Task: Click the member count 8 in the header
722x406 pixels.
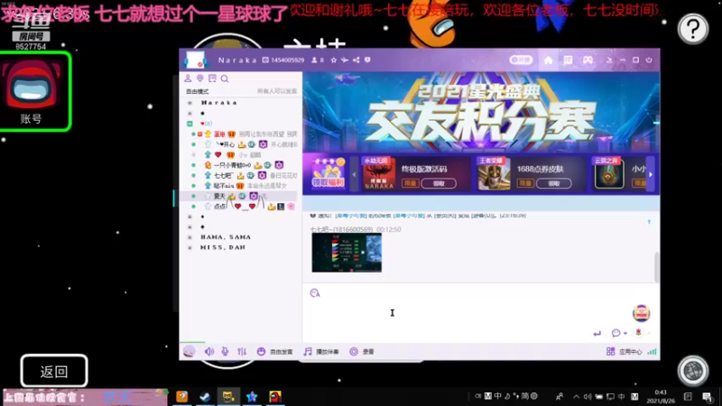Action: point(318,60)
